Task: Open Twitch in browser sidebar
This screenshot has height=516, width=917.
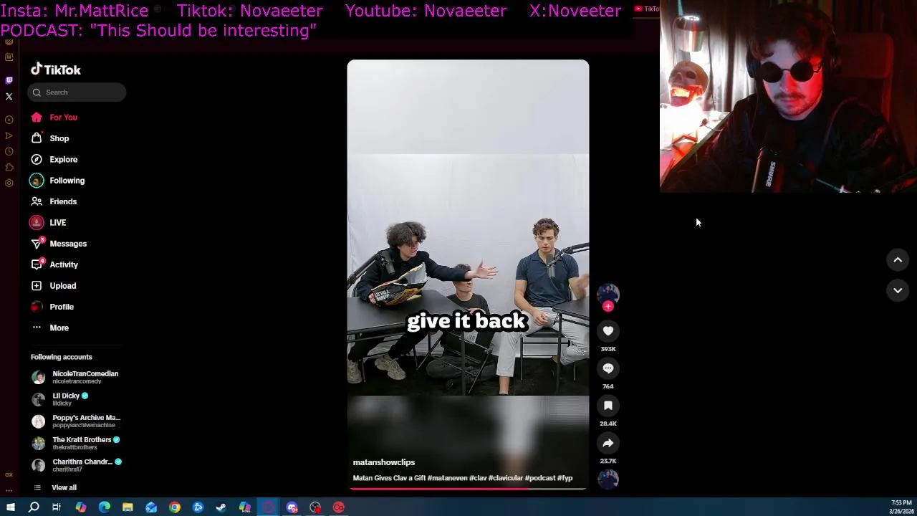Action: 9,80
